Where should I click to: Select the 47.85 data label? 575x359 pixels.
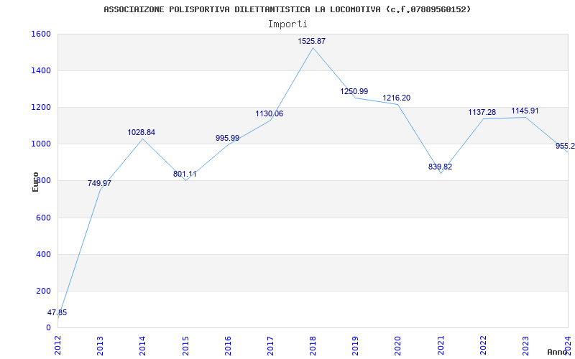(x=57, y=312)
